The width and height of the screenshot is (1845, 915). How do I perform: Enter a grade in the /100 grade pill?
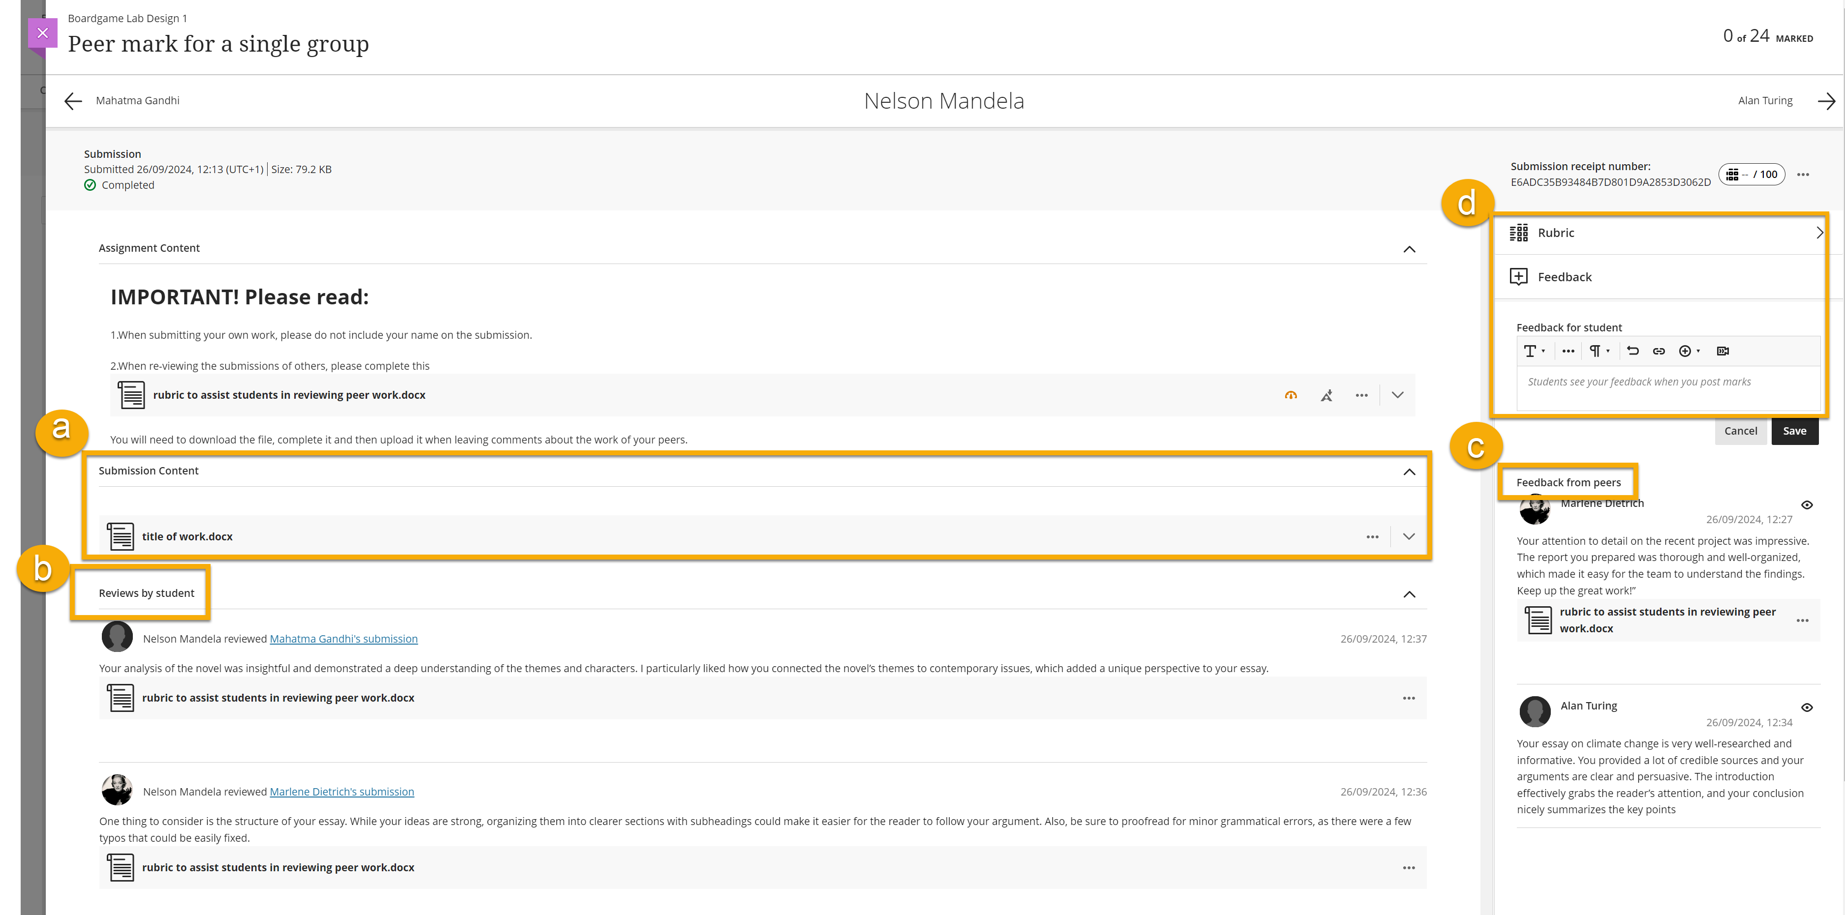(1753, 174)
